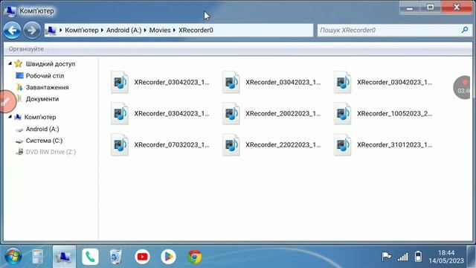Click the media icon of XRecorder_22022023 file
This screenshot has width=476, height=268.
click(x=231, y=144)
